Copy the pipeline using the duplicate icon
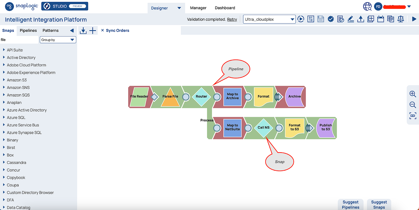 [391, 19]
